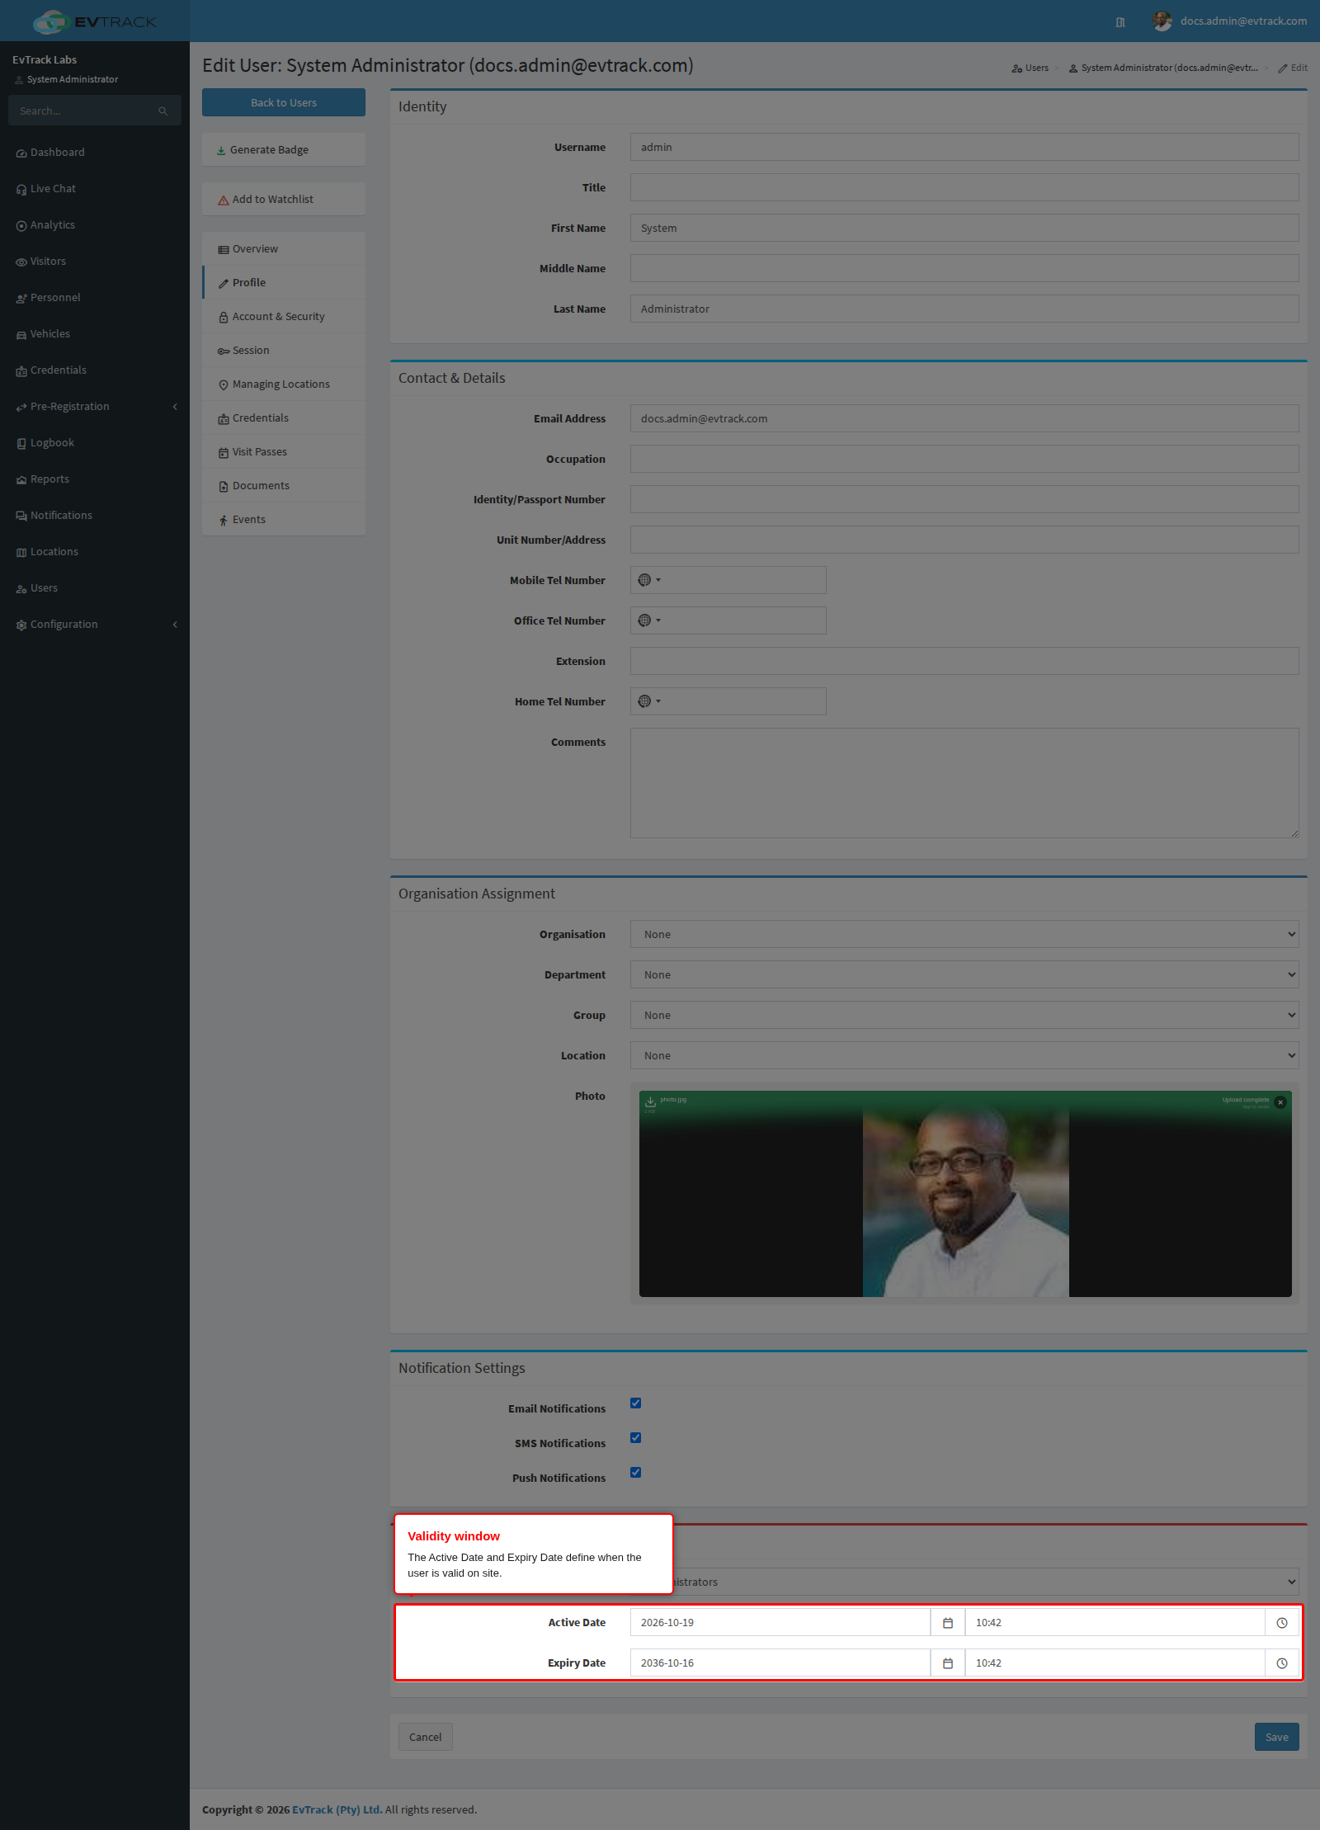Screen dimensions: 1320x1830
Task: Click the building icon in top header
Action: click(1120, 22)
